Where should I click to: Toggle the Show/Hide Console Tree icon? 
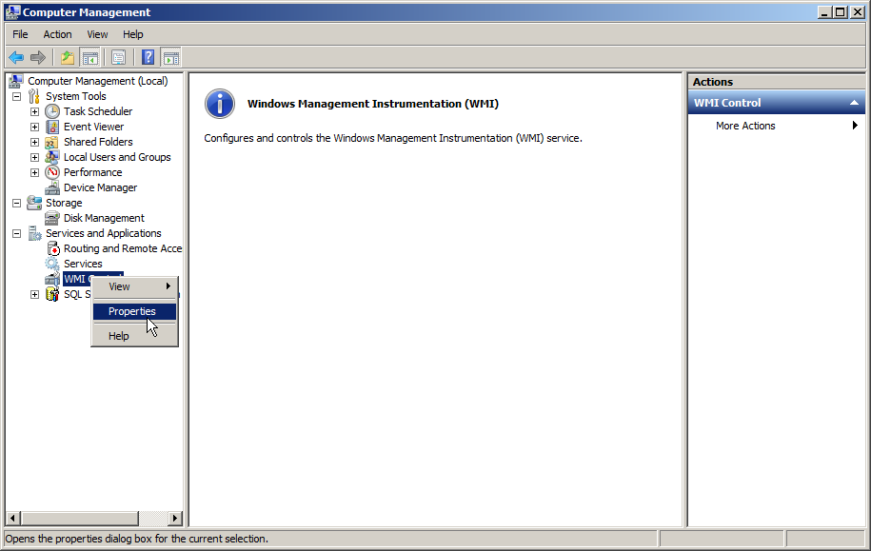[90, 57]
